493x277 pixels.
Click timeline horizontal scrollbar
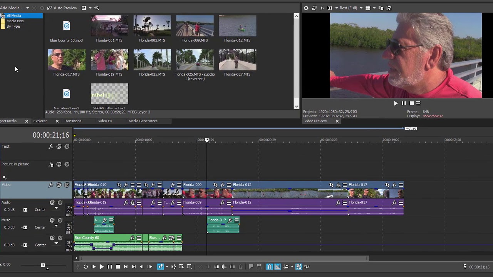click(x=224, y=259)
